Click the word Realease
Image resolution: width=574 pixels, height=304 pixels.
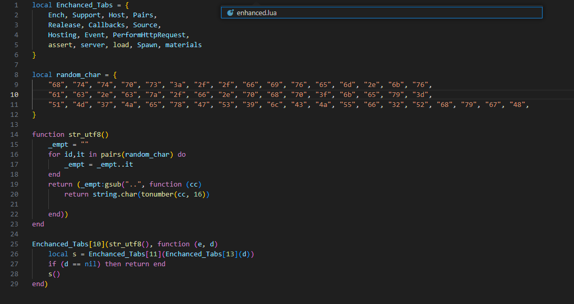65,25
